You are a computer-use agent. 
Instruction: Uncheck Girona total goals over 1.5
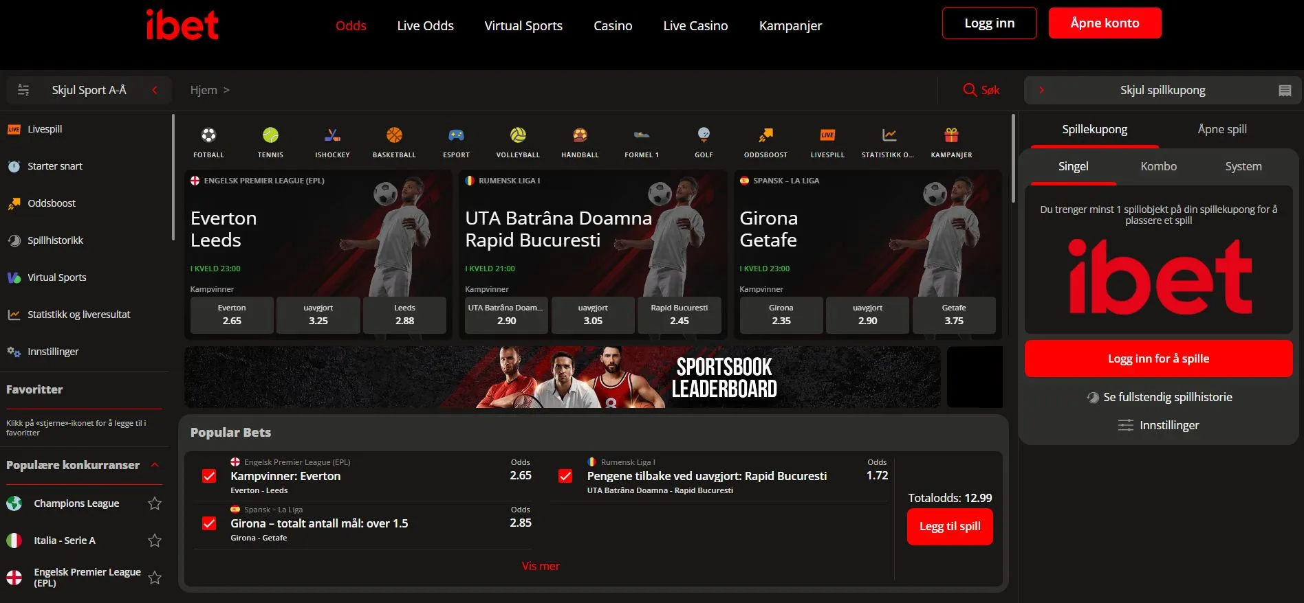pos(210,523)
